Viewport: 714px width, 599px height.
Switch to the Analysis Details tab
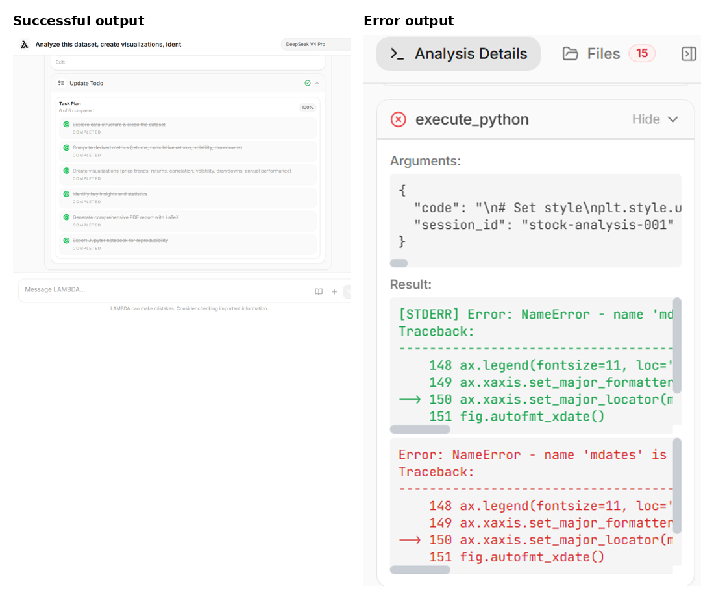coord(458,54)
